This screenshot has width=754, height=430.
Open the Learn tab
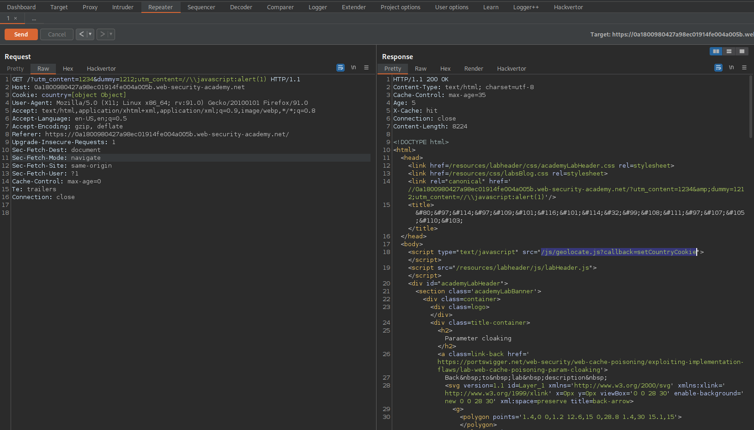(491, 7)
